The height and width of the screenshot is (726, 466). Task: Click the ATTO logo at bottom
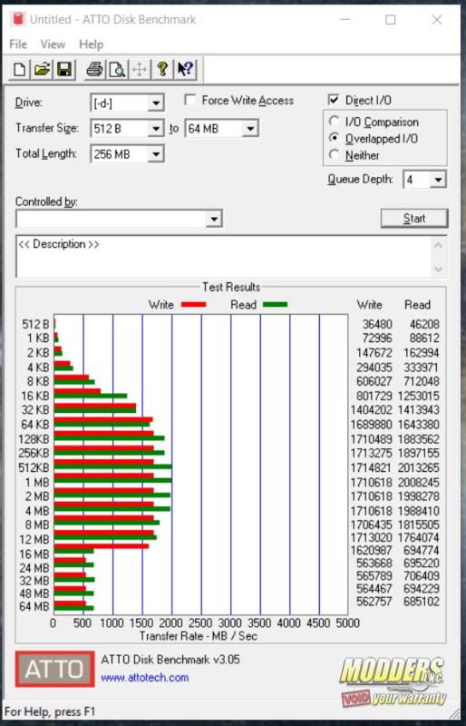(x=55, y=669)
